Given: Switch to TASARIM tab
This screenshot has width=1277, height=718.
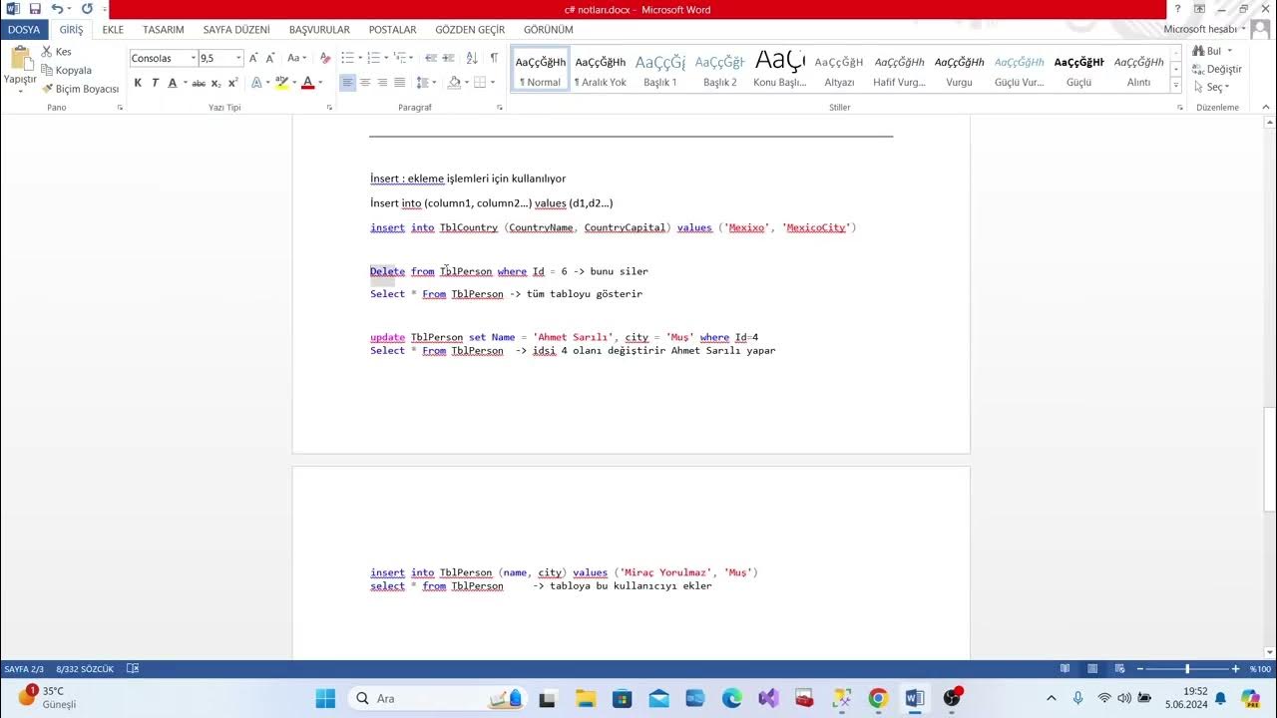Looking at the screenshot, I should pos(164,30).
